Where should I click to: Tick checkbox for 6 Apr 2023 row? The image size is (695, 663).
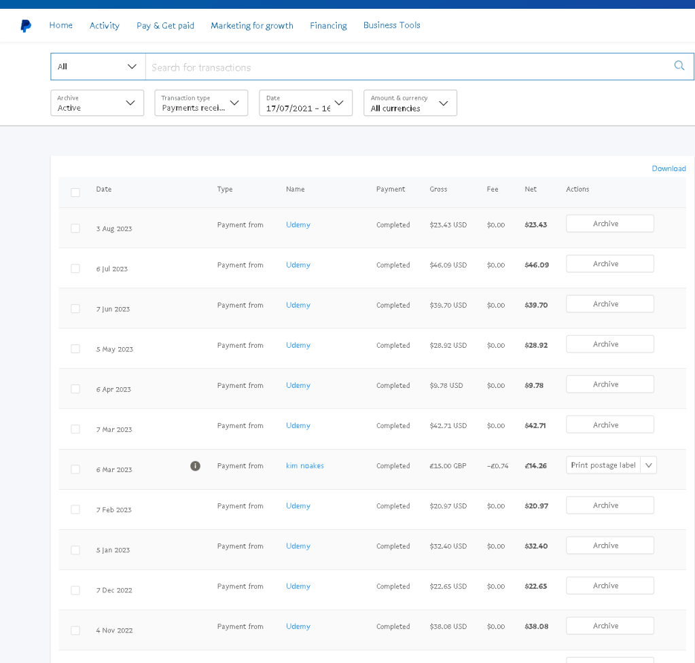(75, 389)
